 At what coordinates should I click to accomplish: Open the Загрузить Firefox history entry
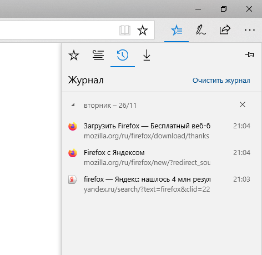(x=159, y=131)
